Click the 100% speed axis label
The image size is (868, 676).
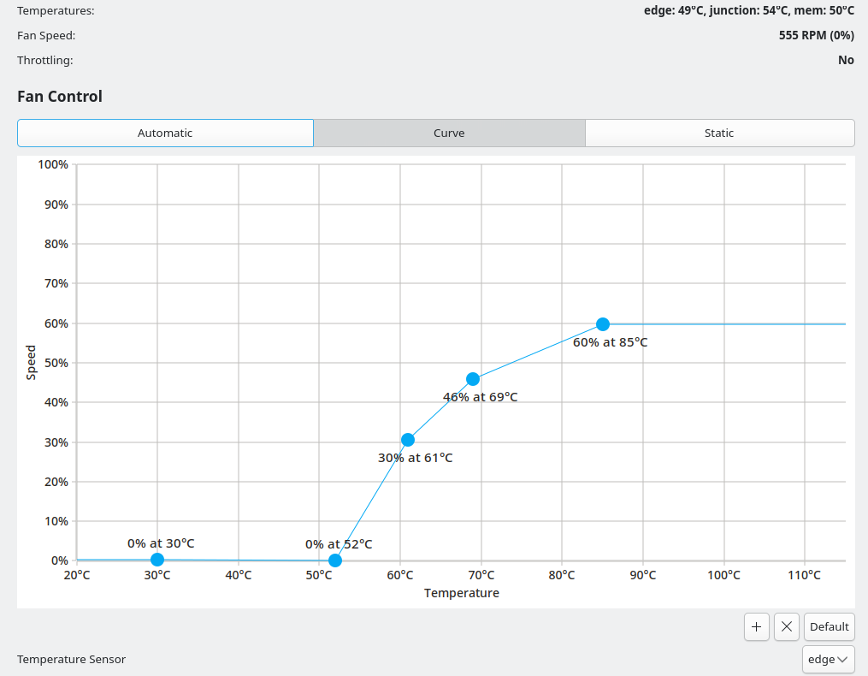click(53, 164)
